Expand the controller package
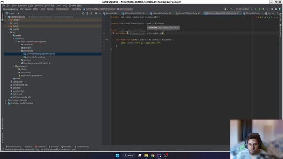283x159 pixels. coord(19,45)
